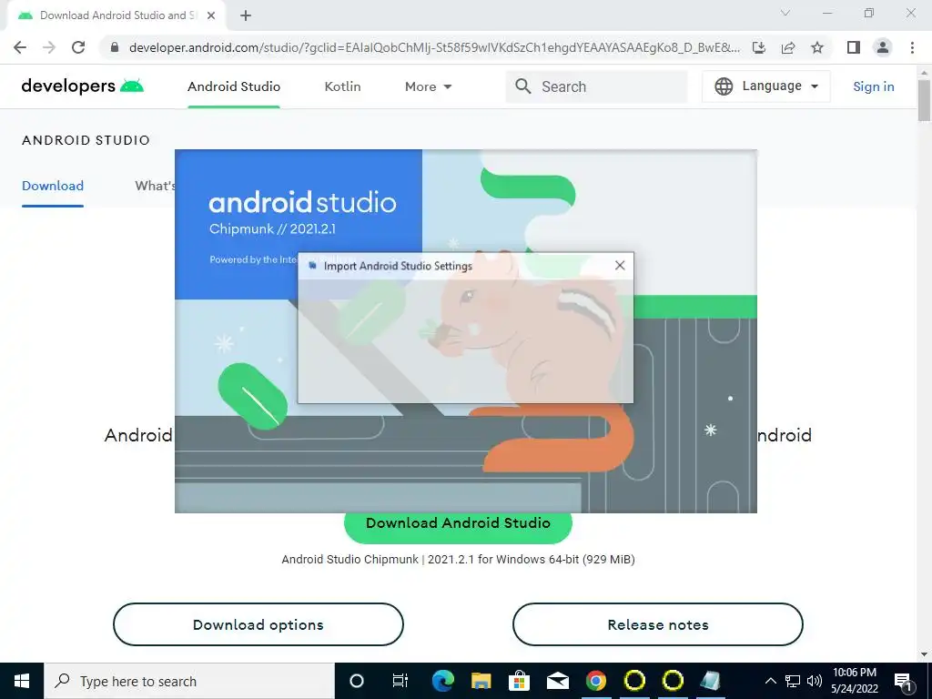Click the Android developers logo
This screenshot has height=699, width=932.
(x=83, y=86)
